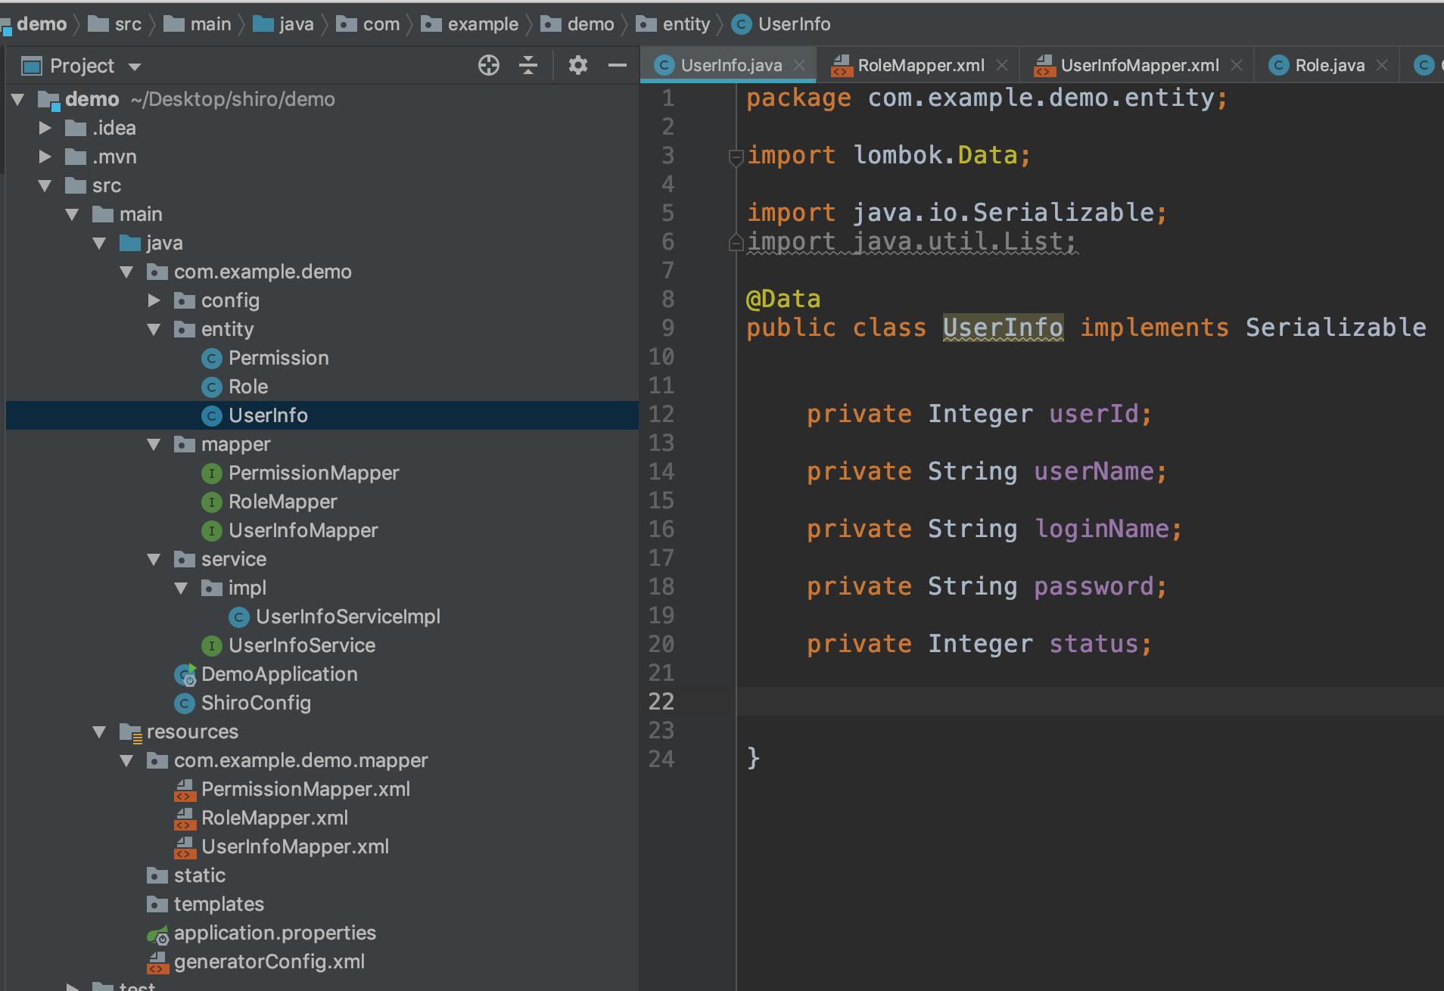1444x991 pixels.
Task: Click the Locate/Scroll from Source target icon
Action: [x=489, y=66]
